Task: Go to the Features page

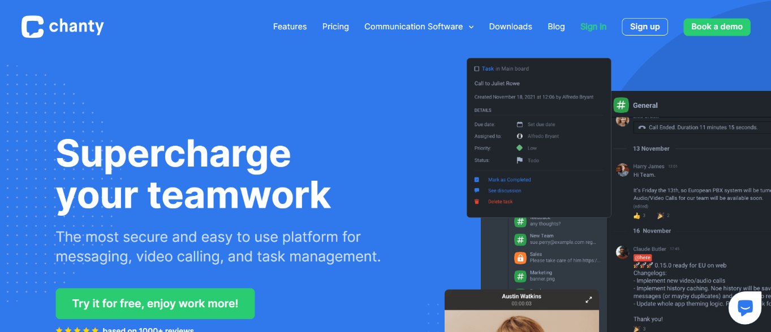Action: pyautogui.click(x=290, y=27)
